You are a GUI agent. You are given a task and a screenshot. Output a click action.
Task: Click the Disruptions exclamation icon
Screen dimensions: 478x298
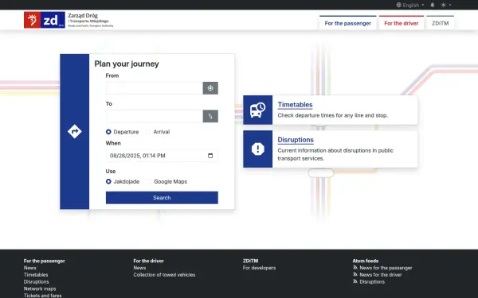point(257,149)
